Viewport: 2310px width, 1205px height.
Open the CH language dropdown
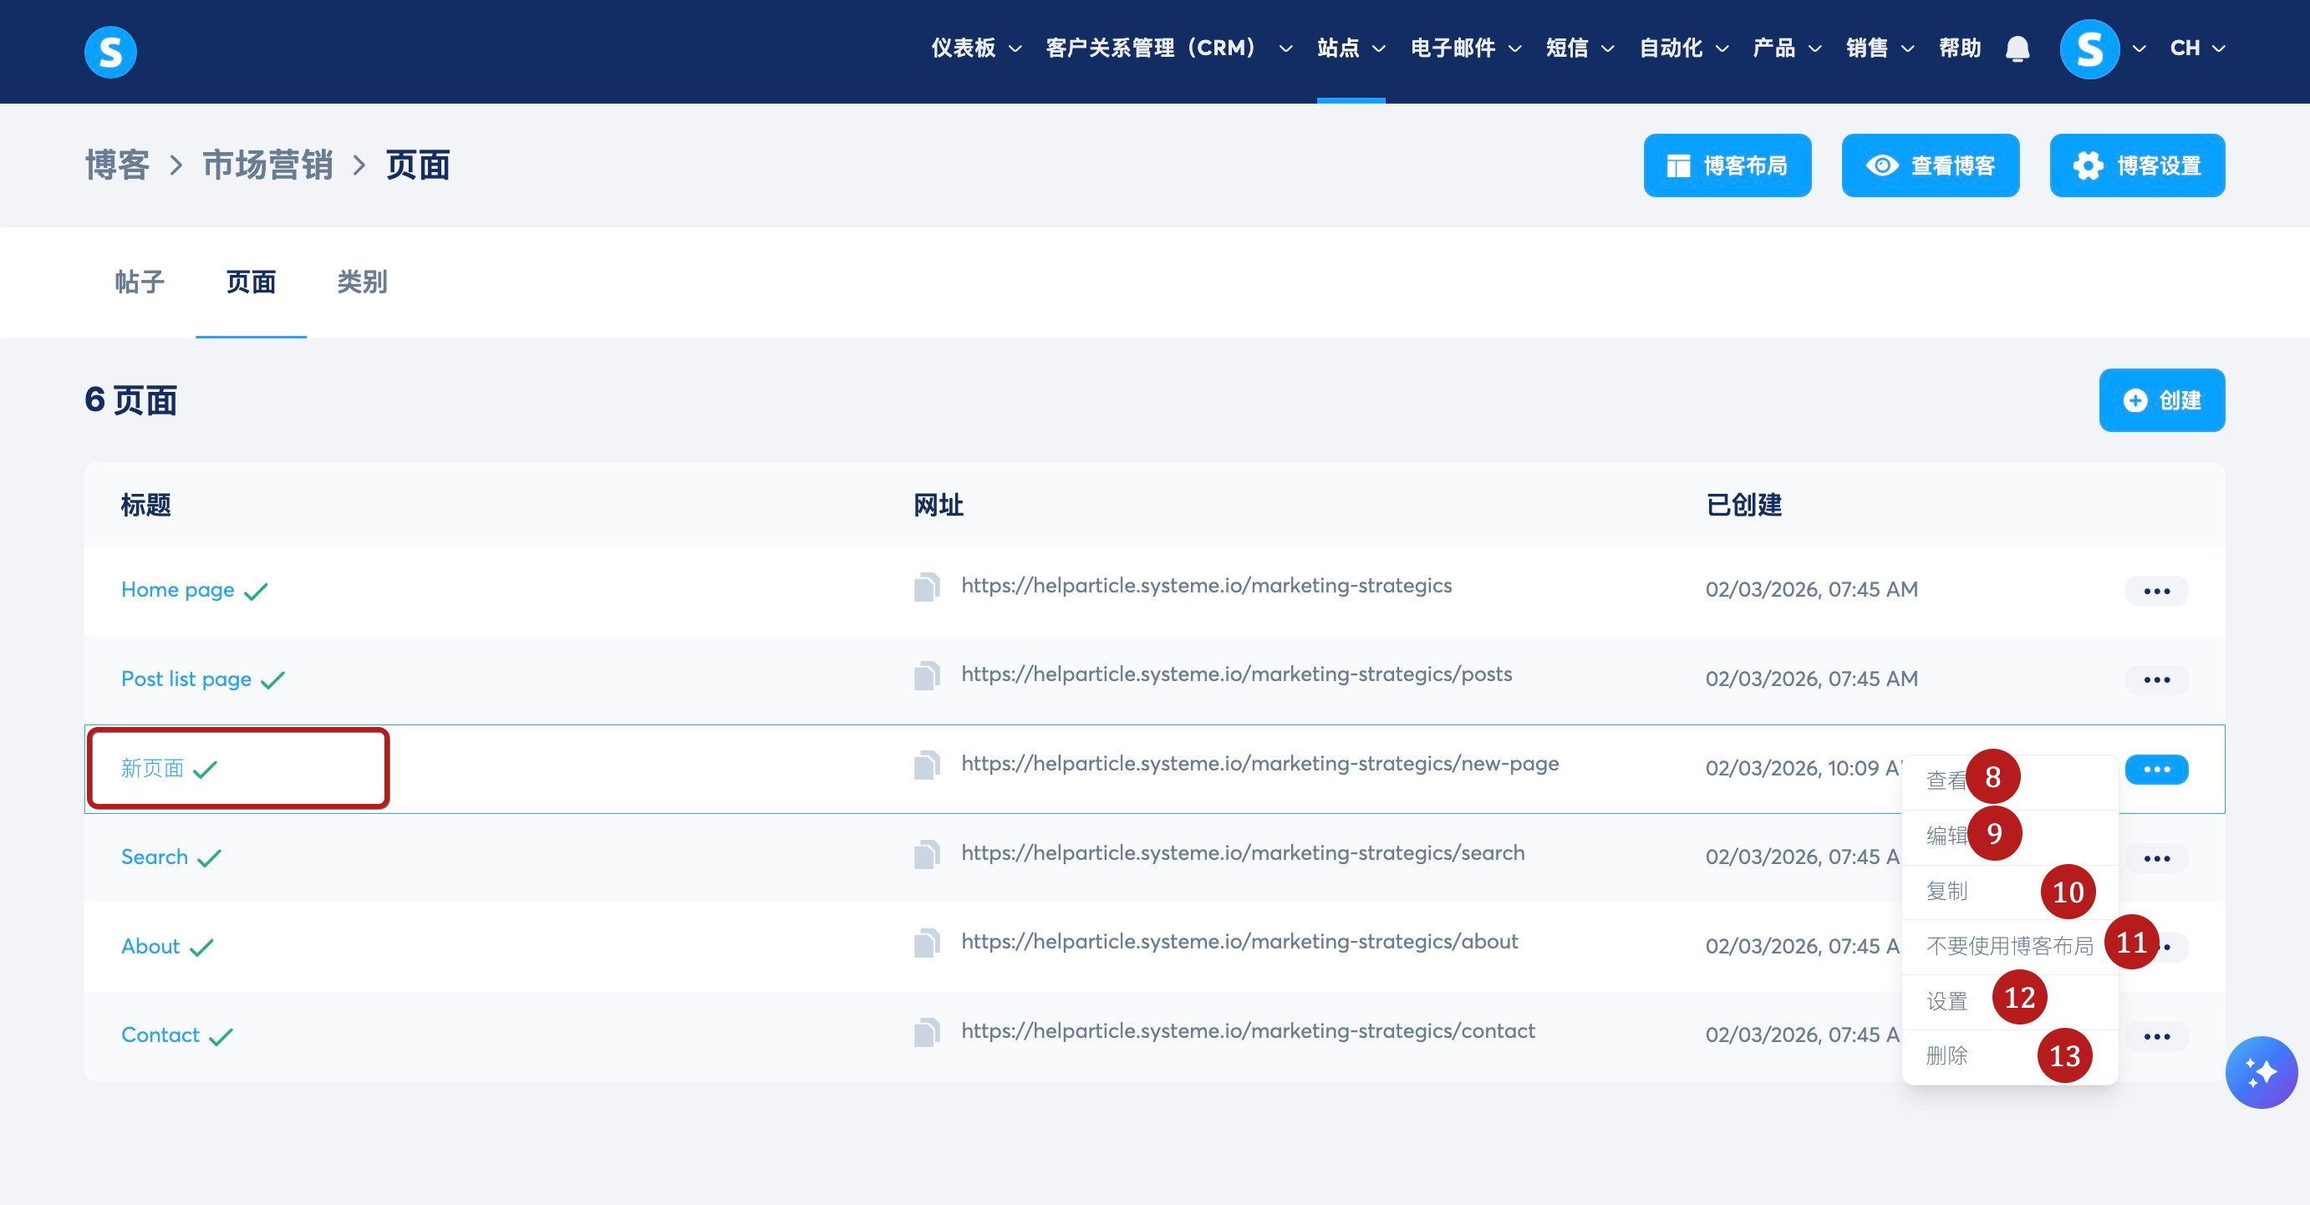tap(2196, 48)
